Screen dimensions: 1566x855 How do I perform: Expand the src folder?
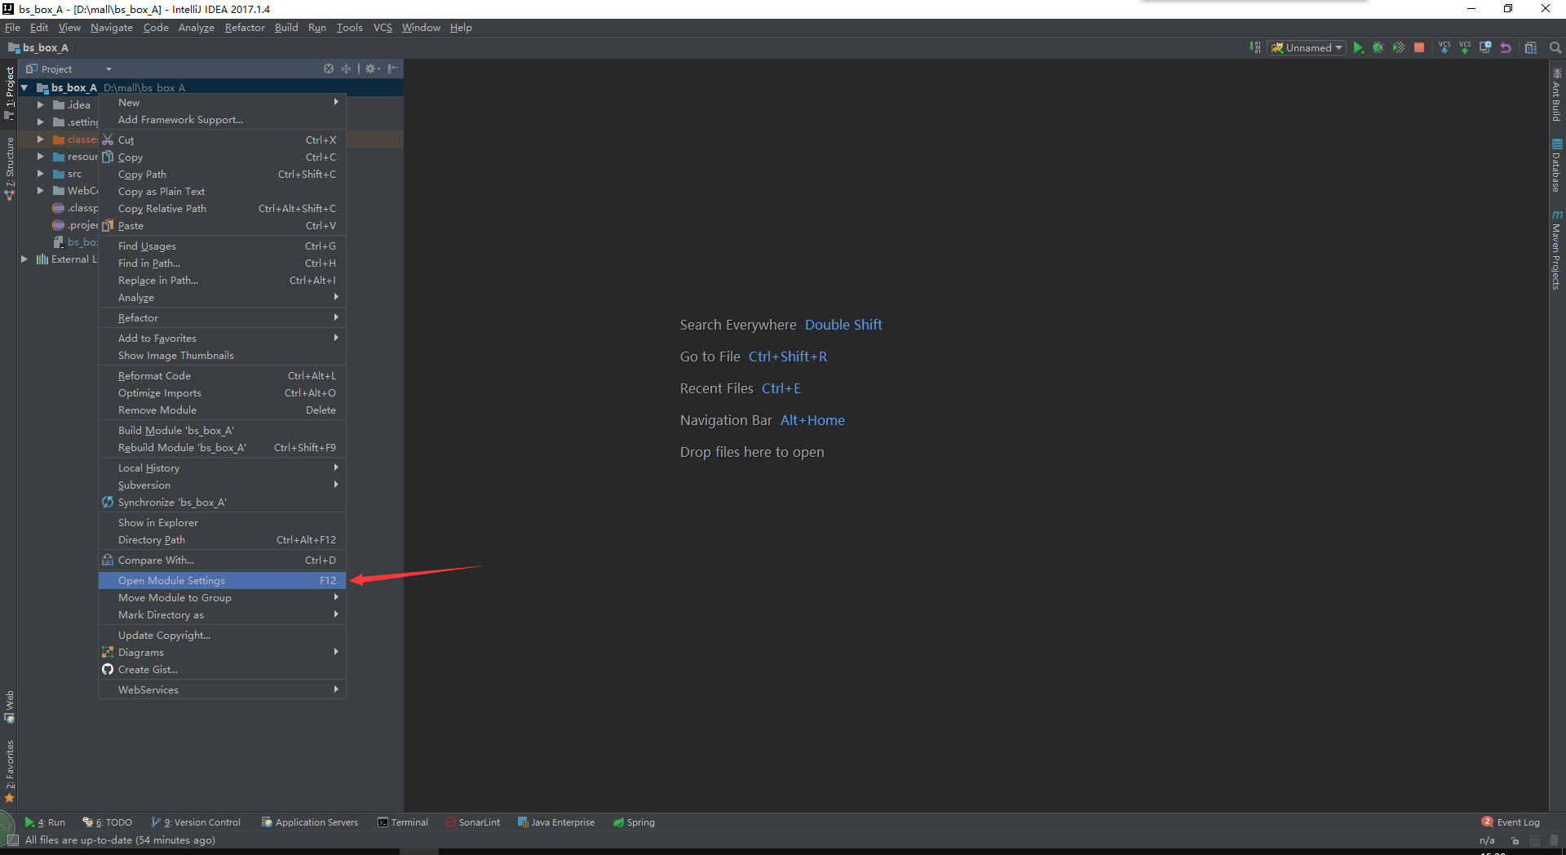point(41,173)
